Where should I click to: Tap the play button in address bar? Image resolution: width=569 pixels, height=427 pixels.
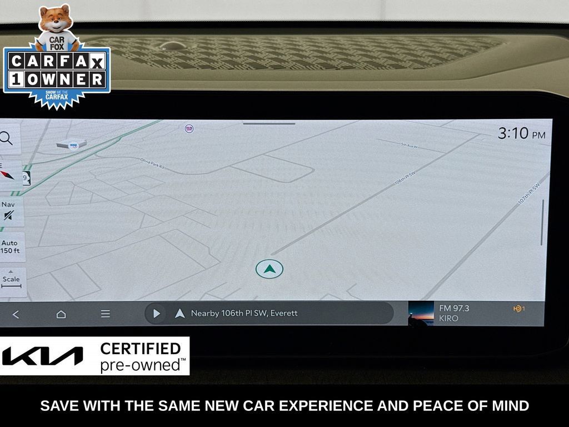156,314
